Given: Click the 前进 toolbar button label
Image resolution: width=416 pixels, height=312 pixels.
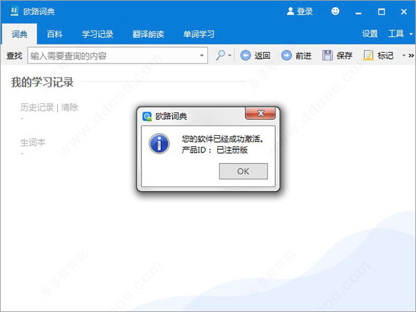Looking at the screenshot, I should [303, 55].
